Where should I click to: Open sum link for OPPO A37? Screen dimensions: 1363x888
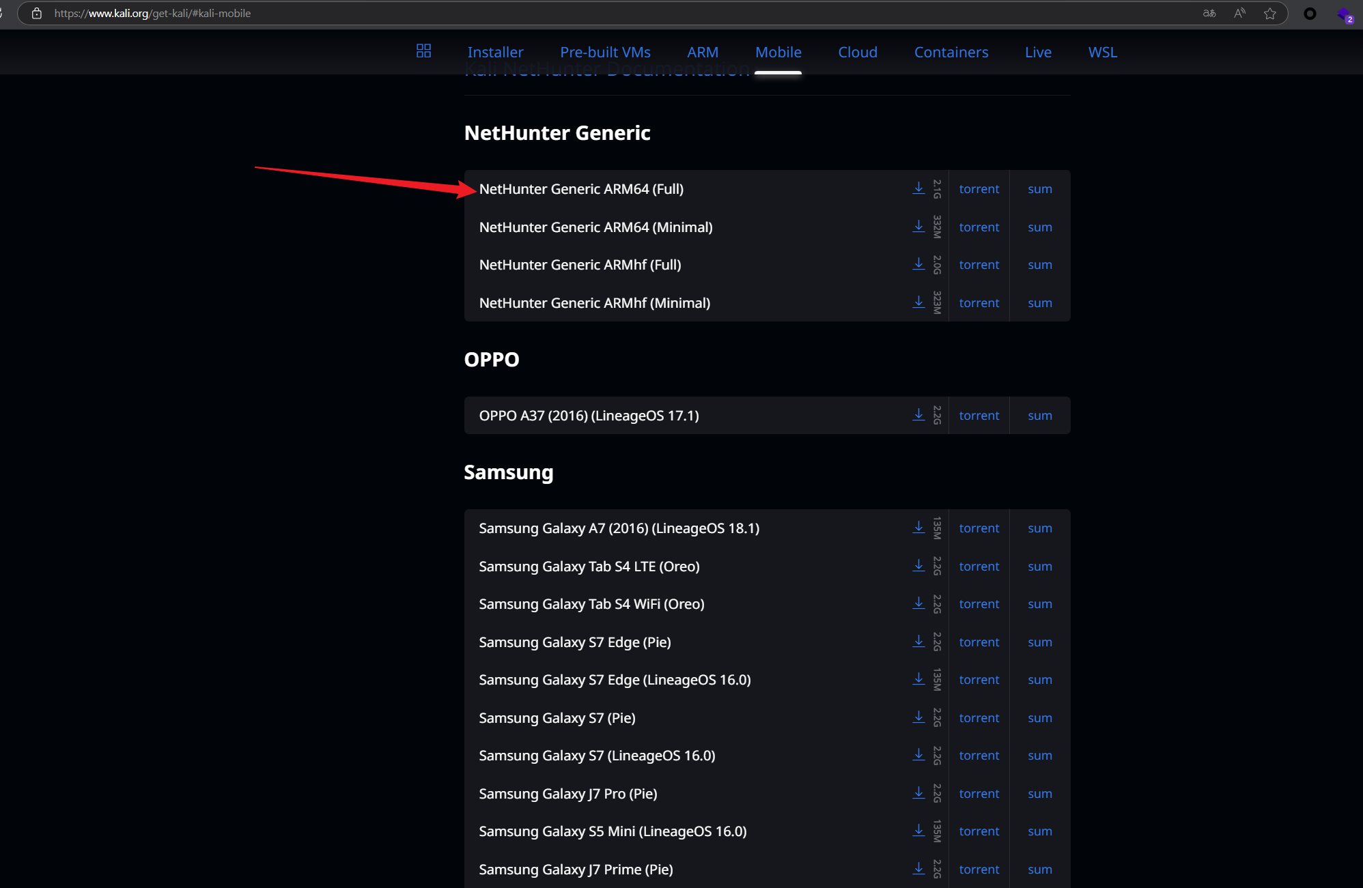(x=1039, y=416)
